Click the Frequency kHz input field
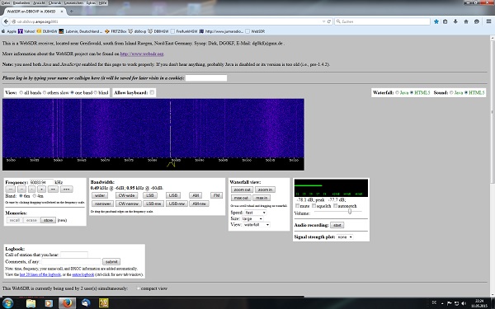495x309 pixels. click(41, 182)
